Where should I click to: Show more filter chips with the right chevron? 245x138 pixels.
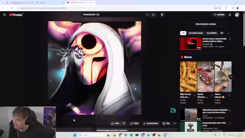click(228, 33)
